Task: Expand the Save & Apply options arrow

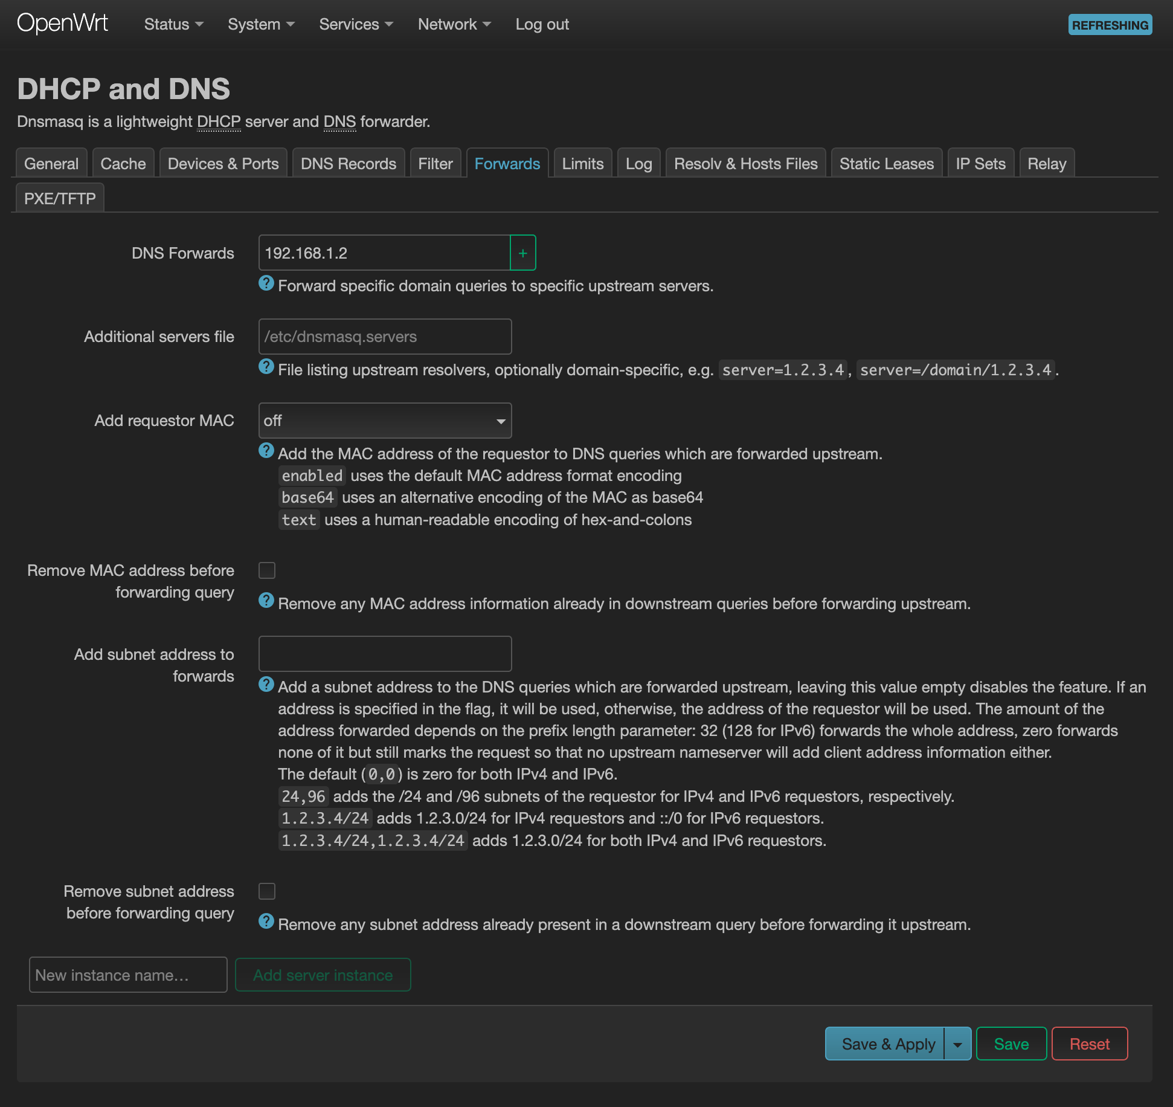Action: click(x=958, y=1044)
